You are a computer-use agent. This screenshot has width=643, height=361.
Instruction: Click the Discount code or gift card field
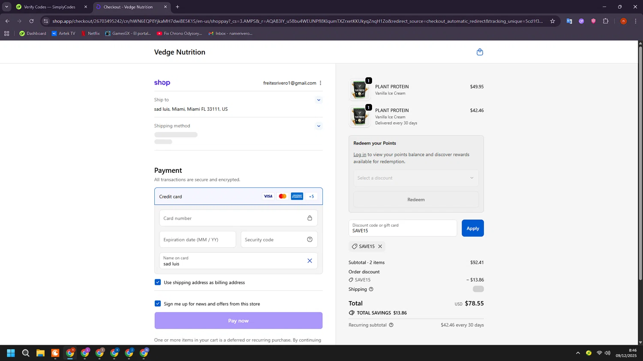[x=403, y=228]
